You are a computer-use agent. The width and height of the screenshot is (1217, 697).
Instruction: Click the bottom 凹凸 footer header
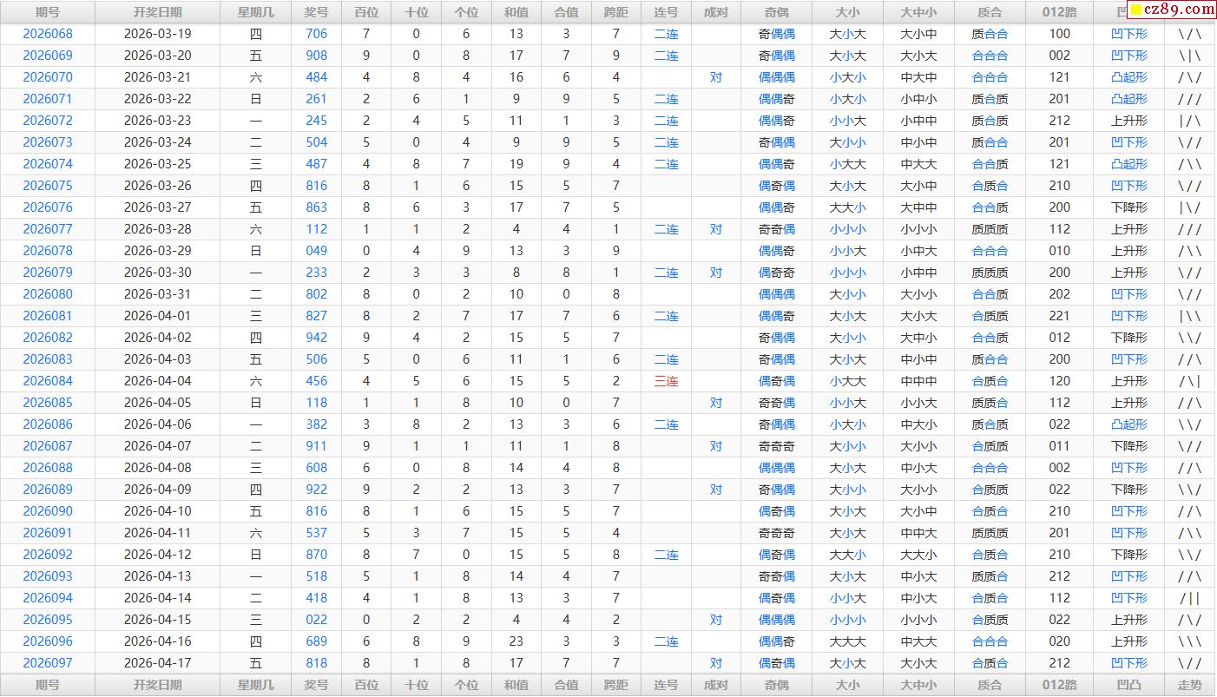pos(1128,685)
